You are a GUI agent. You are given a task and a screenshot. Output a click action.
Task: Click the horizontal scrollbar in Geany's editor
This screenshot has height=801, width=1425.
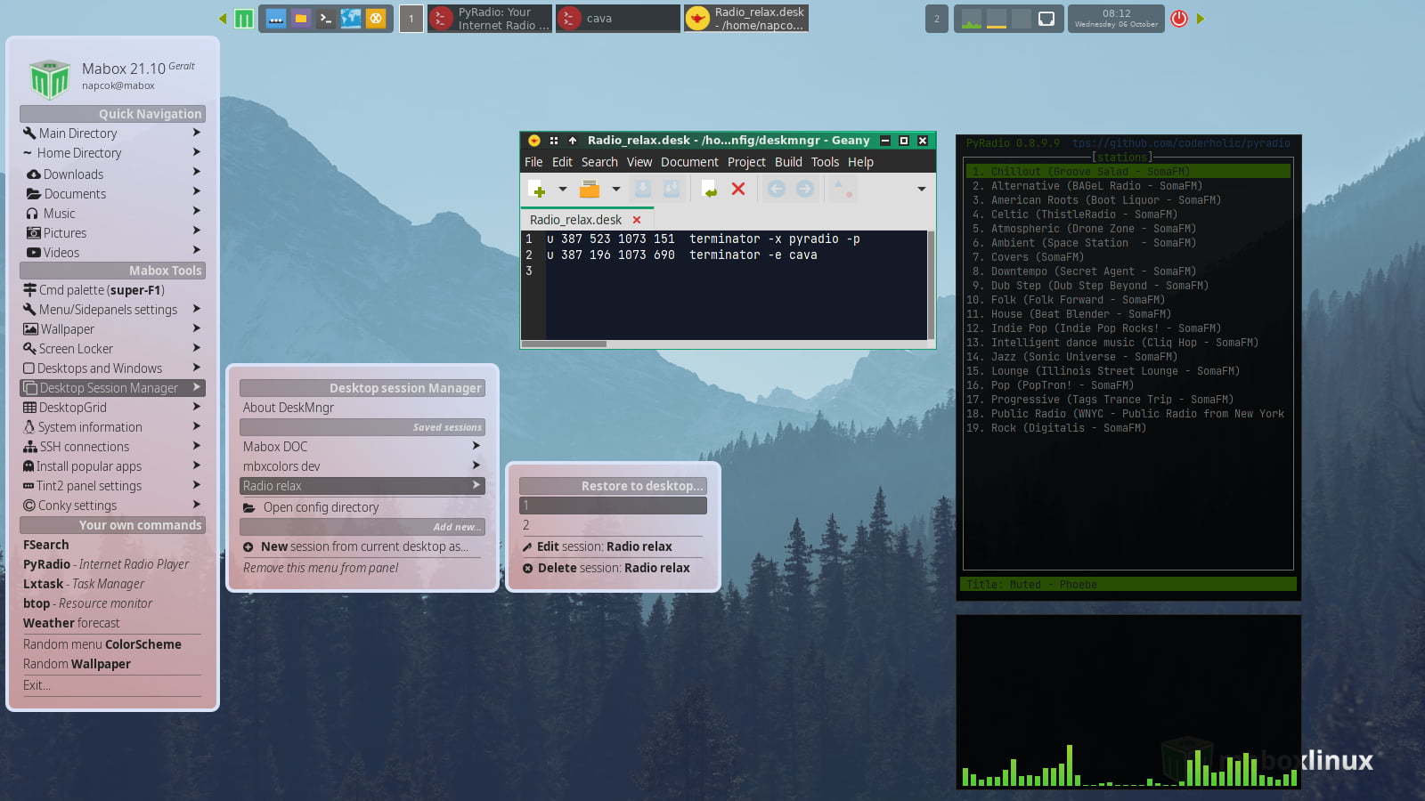[564, 344]
